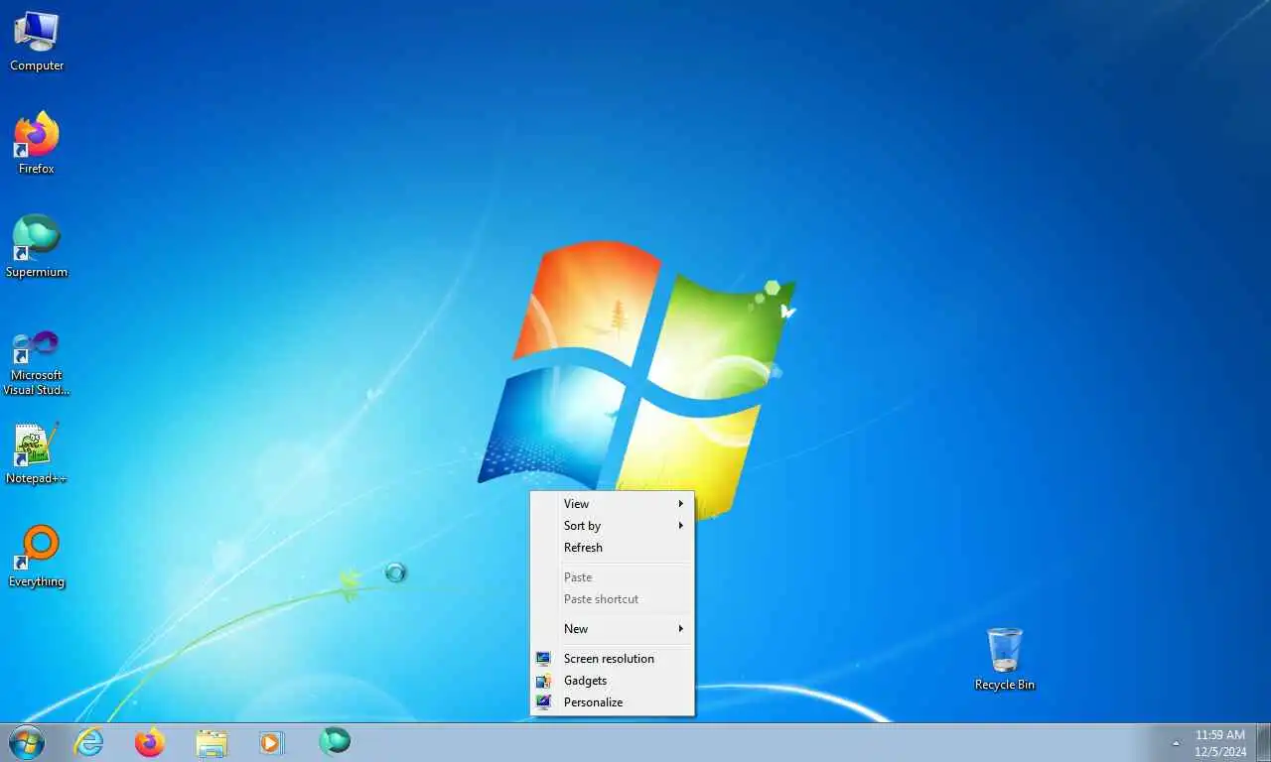Open the taskbar clock showing 11:59 AM
The height and width of the screenshot is (762, 1271).
coord(1220,743)
